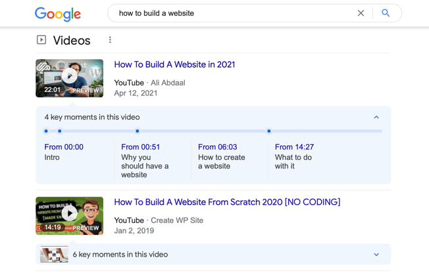The height and width of the screenshot is (273, 429).
Task: Click the Google logo
Action: tap(58, 14)
